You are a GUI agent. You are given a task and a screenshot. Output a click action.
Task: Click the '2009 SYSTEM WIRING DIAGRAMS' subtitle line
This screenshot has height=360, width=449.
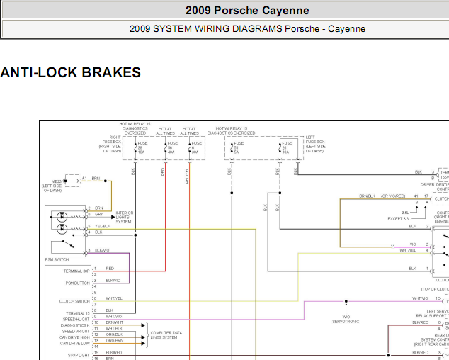tap(247, 28)
